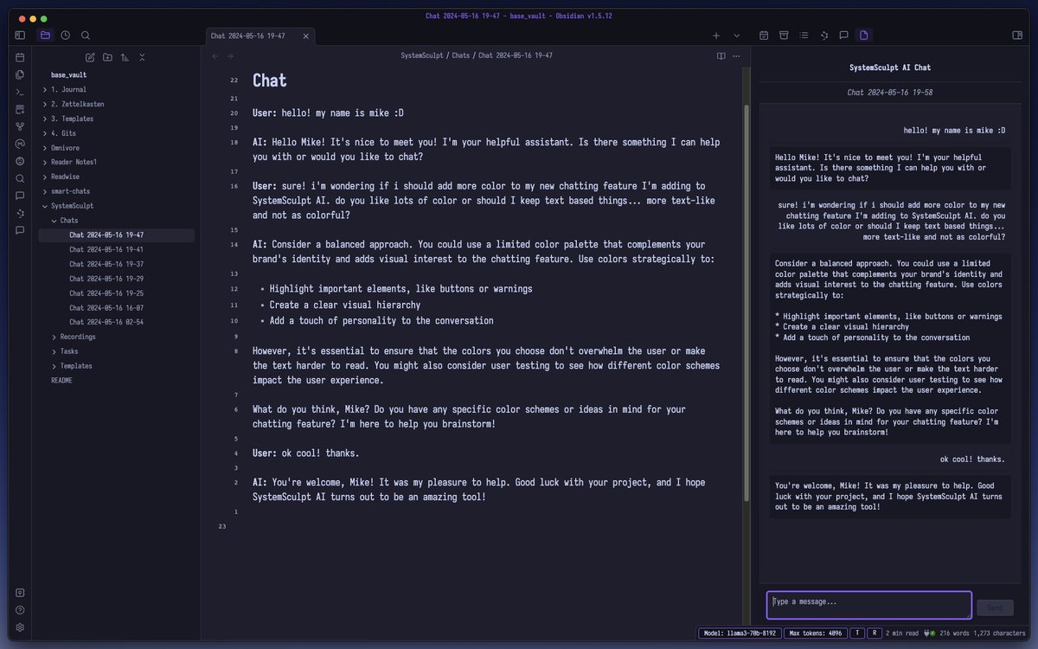1038x649 pixels.
Task: Open more options for the note
Action: pos(737,55)
